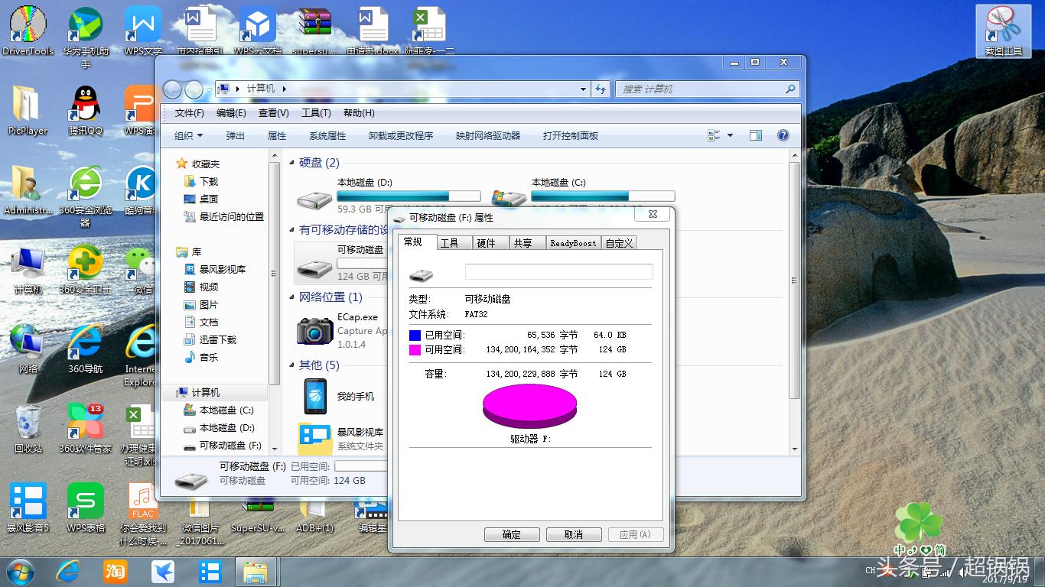Open Explorer help via the blue question mark icon
The height and width of the screenshot is (587, 1045).
tap(783, 135)
